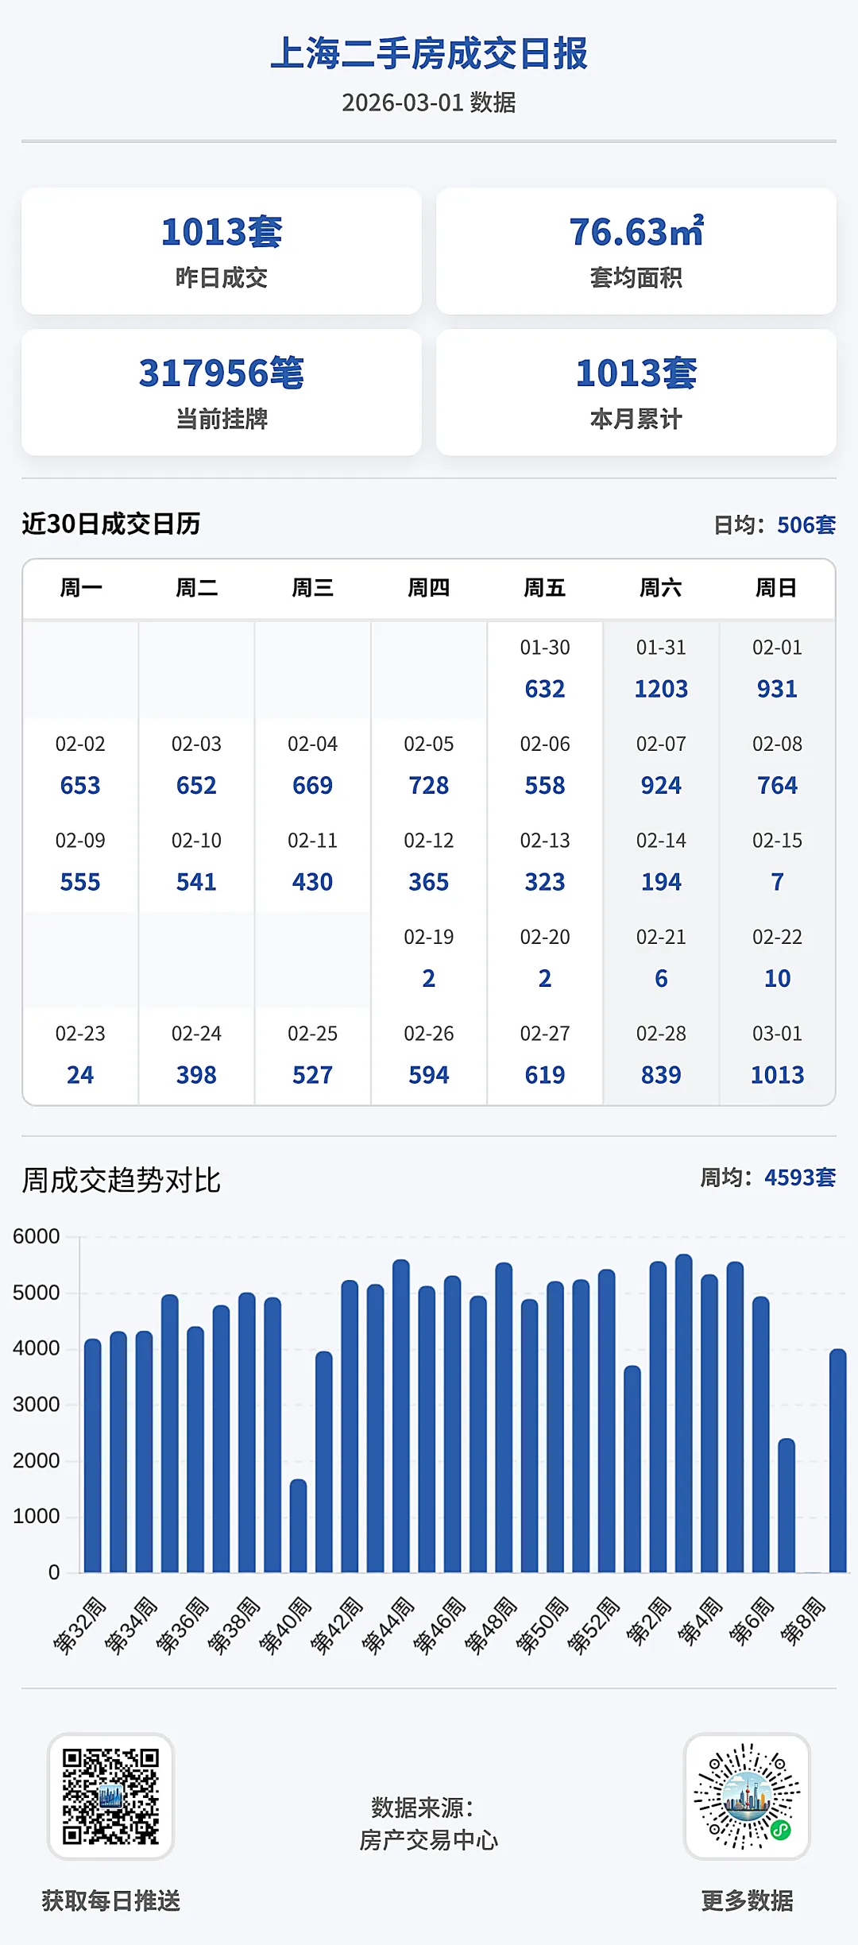Select the 02-09 cell showing 555
858x1945 pixels.
(x=80, y=863)
